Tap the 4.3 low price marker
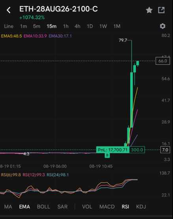The image size is (173, 219). click(26, 154)
